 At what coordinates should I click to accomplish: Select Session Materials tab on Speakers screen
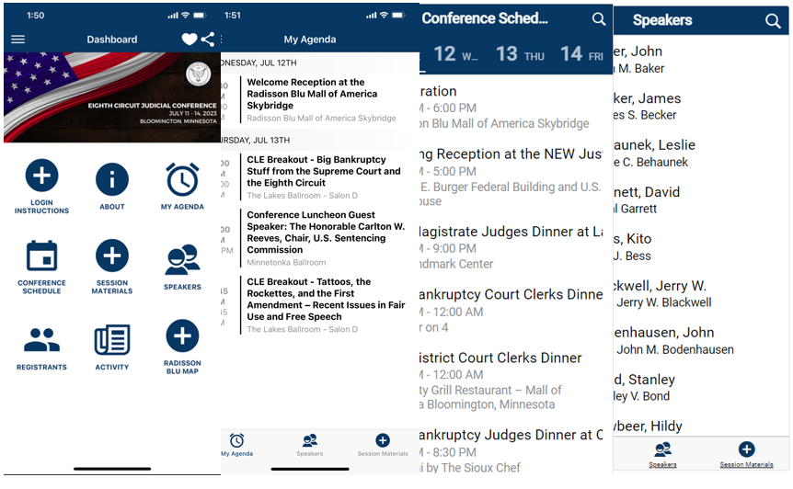coord(746,455)
